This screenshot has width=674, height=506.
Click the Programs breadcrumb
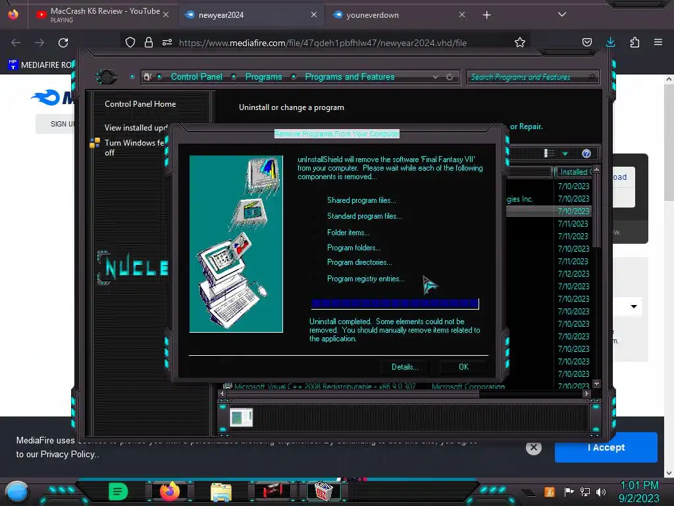pyautogui.click(x=263, y=76)
